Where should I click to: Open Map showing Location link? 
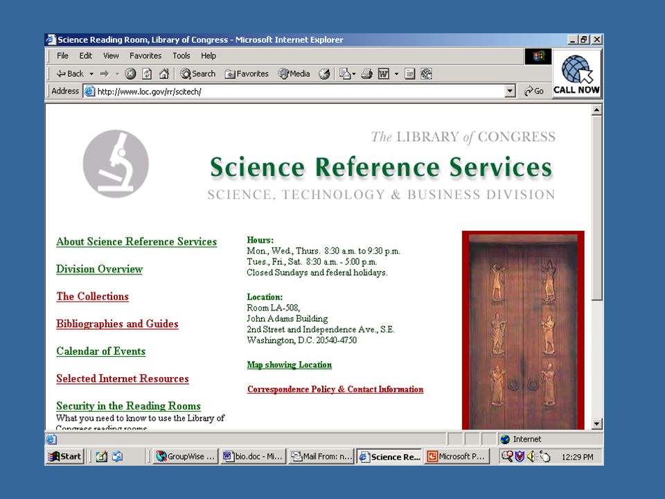[290, 365]
